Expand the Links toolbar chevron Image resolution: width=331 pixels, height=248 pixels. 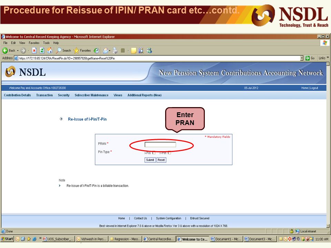pyautogui.click(x=328, y=58)
